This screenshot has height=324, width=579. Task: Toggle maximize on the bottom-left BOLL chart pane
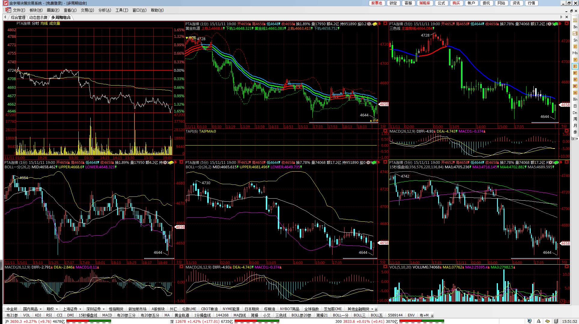(181, 162)
